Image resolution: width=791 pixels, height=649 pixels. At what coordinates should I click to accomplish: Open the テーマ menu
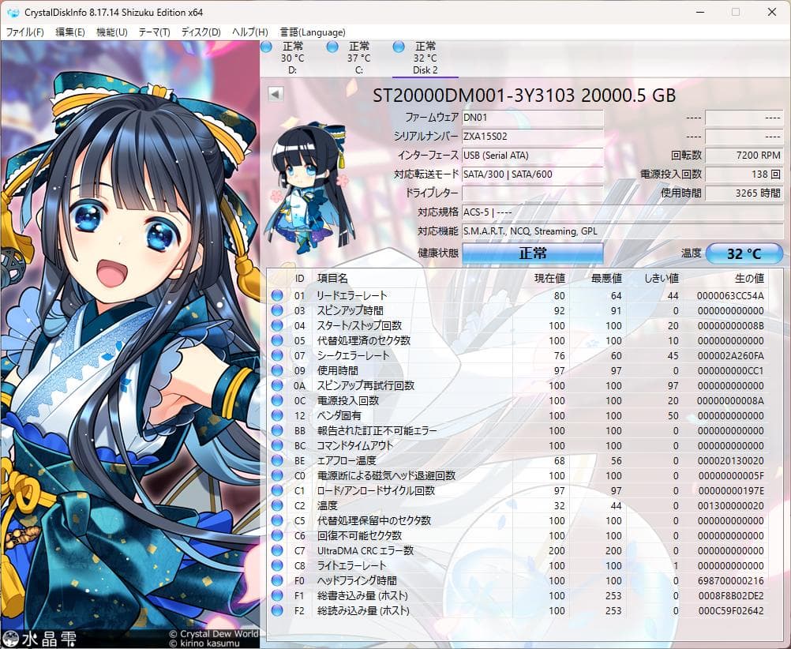[156, 32]
